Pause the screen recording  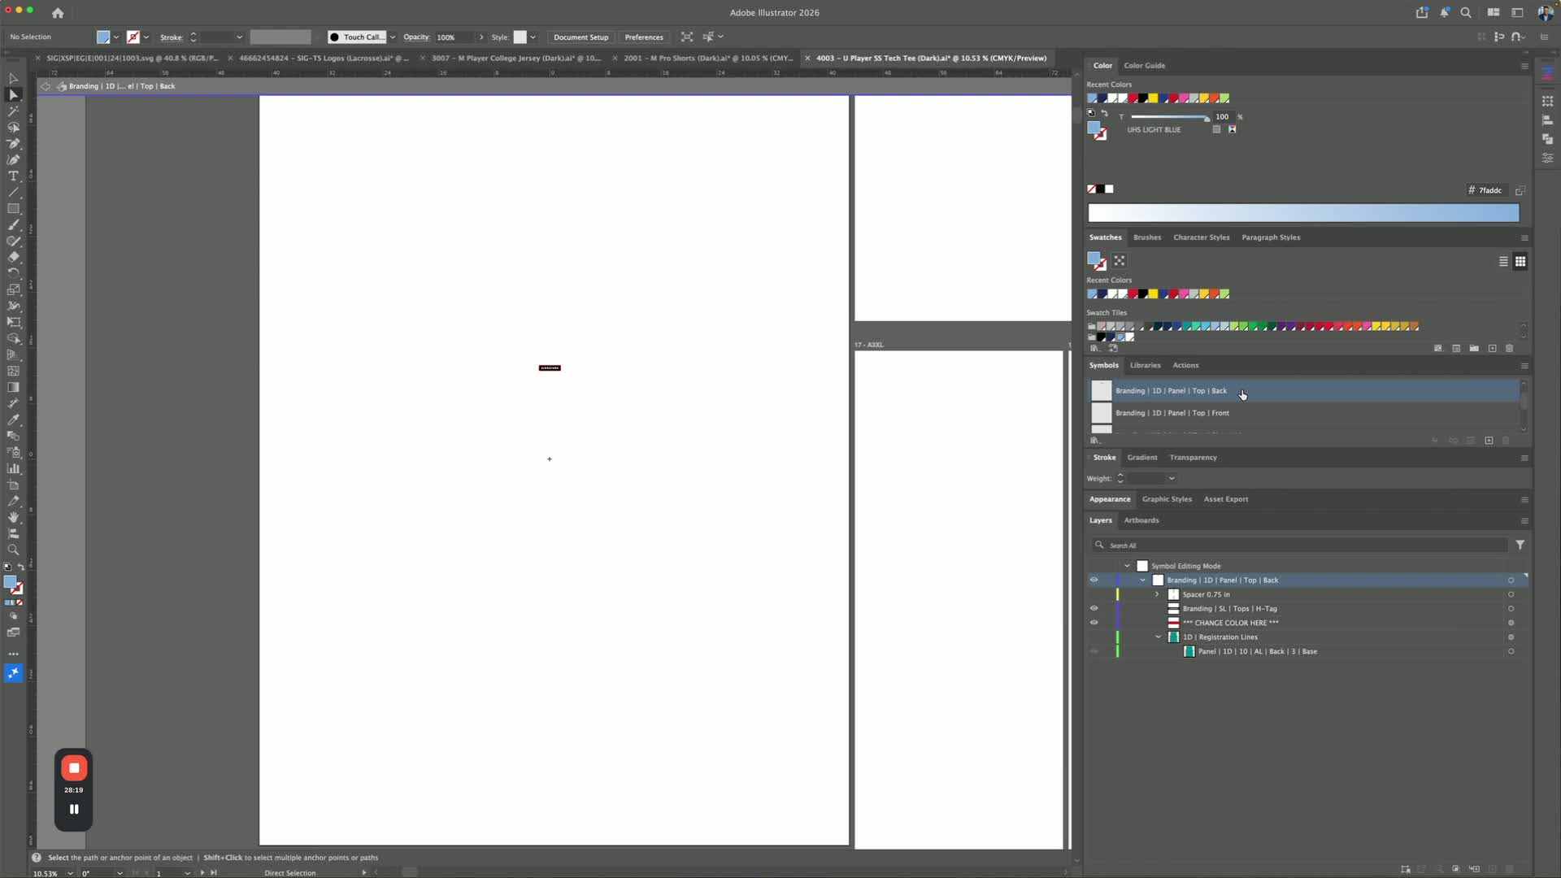tap(74, 809)
